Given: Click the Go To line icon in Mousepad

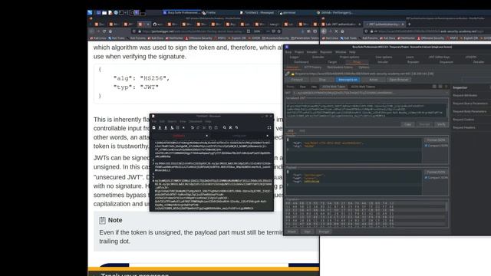Looking at the screenshot, I should 236,128.
